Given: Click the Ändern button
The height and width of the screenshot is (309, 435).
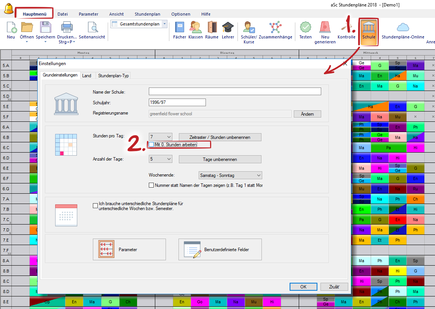Looking at the screenshot, I should click(308, 114).
